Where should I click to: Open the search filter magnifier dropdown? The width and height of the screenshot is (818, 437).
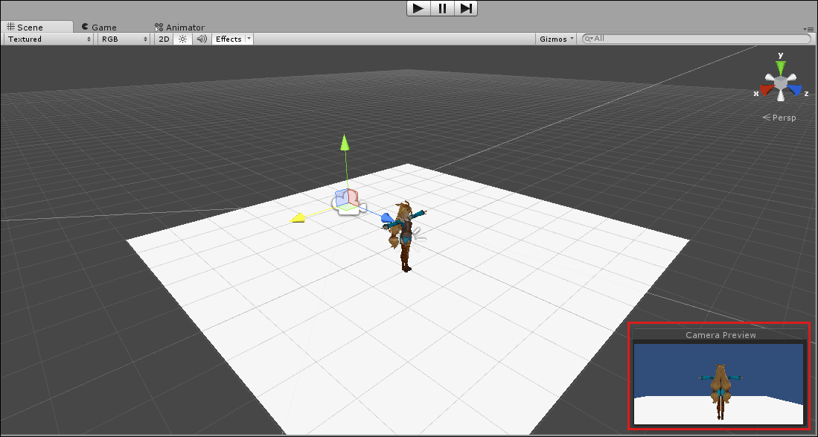(x=589, y=39)
